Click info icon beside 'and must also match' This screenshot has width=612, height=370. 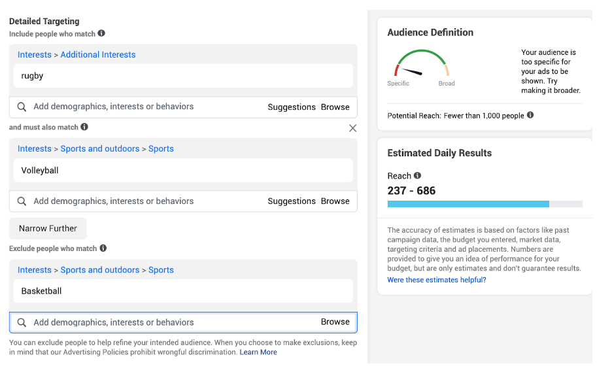coord(84,127)
